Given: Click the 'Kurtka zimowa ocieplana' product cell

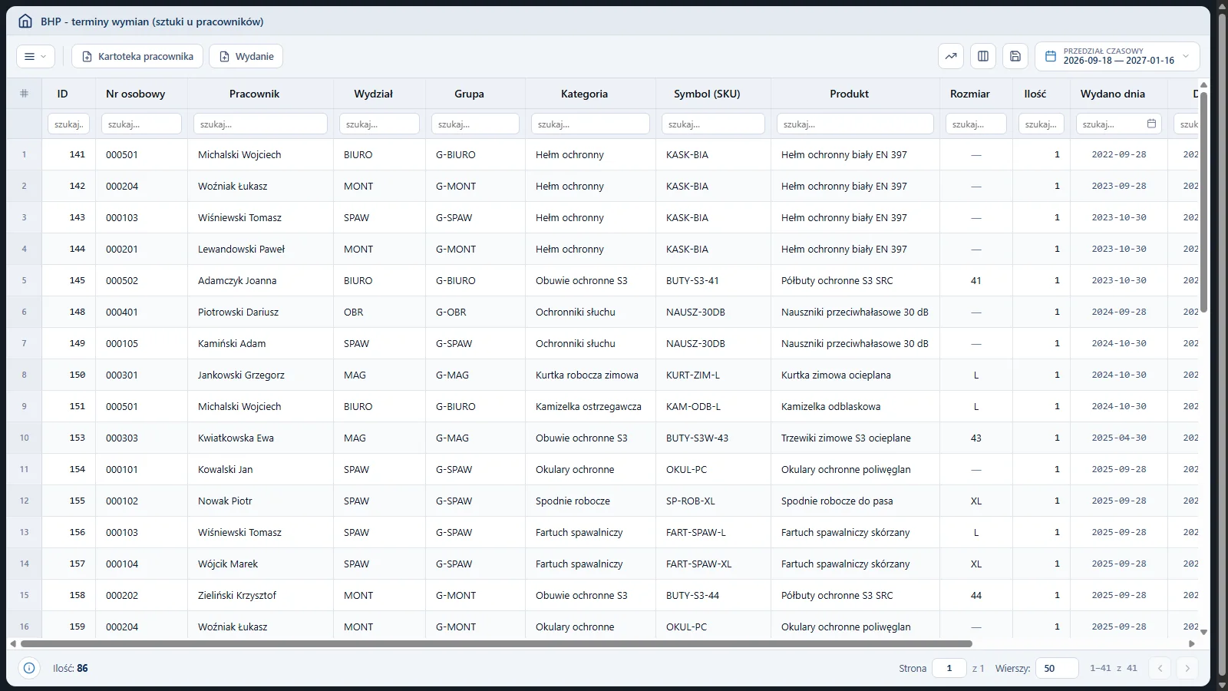Looking at the screenshot, I should [856, 375].
